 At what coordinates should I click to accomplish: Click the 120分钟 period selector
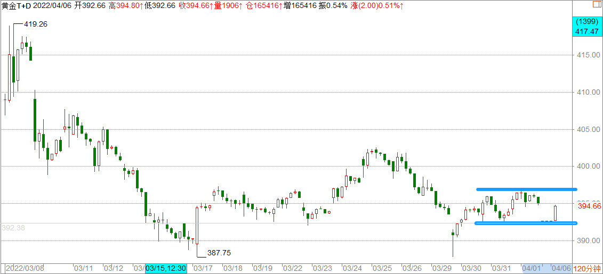pyautogui.click(x=587, y=268)
